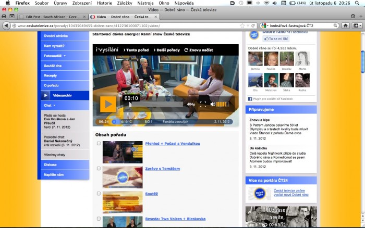
Task: Click the Znovu načíst reload link
Action: 199,50
